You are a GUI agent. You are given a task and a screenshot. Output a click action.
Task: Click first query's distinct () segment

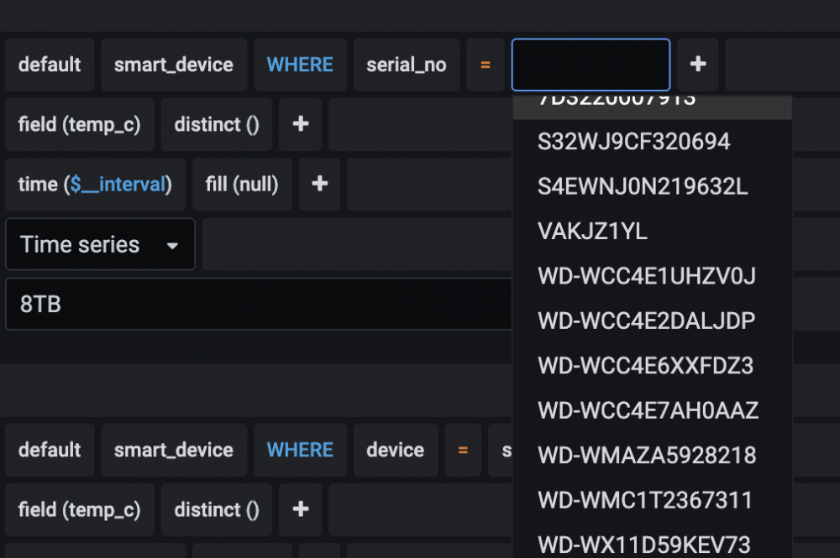point(217,125)
